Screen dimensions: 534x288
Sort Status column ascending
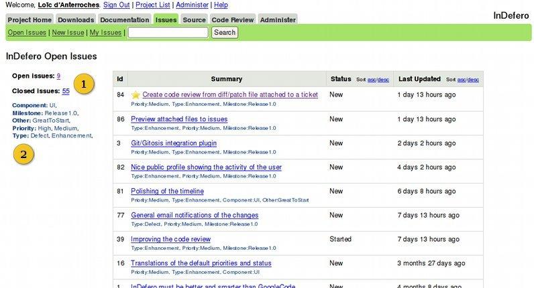(372, 80)
